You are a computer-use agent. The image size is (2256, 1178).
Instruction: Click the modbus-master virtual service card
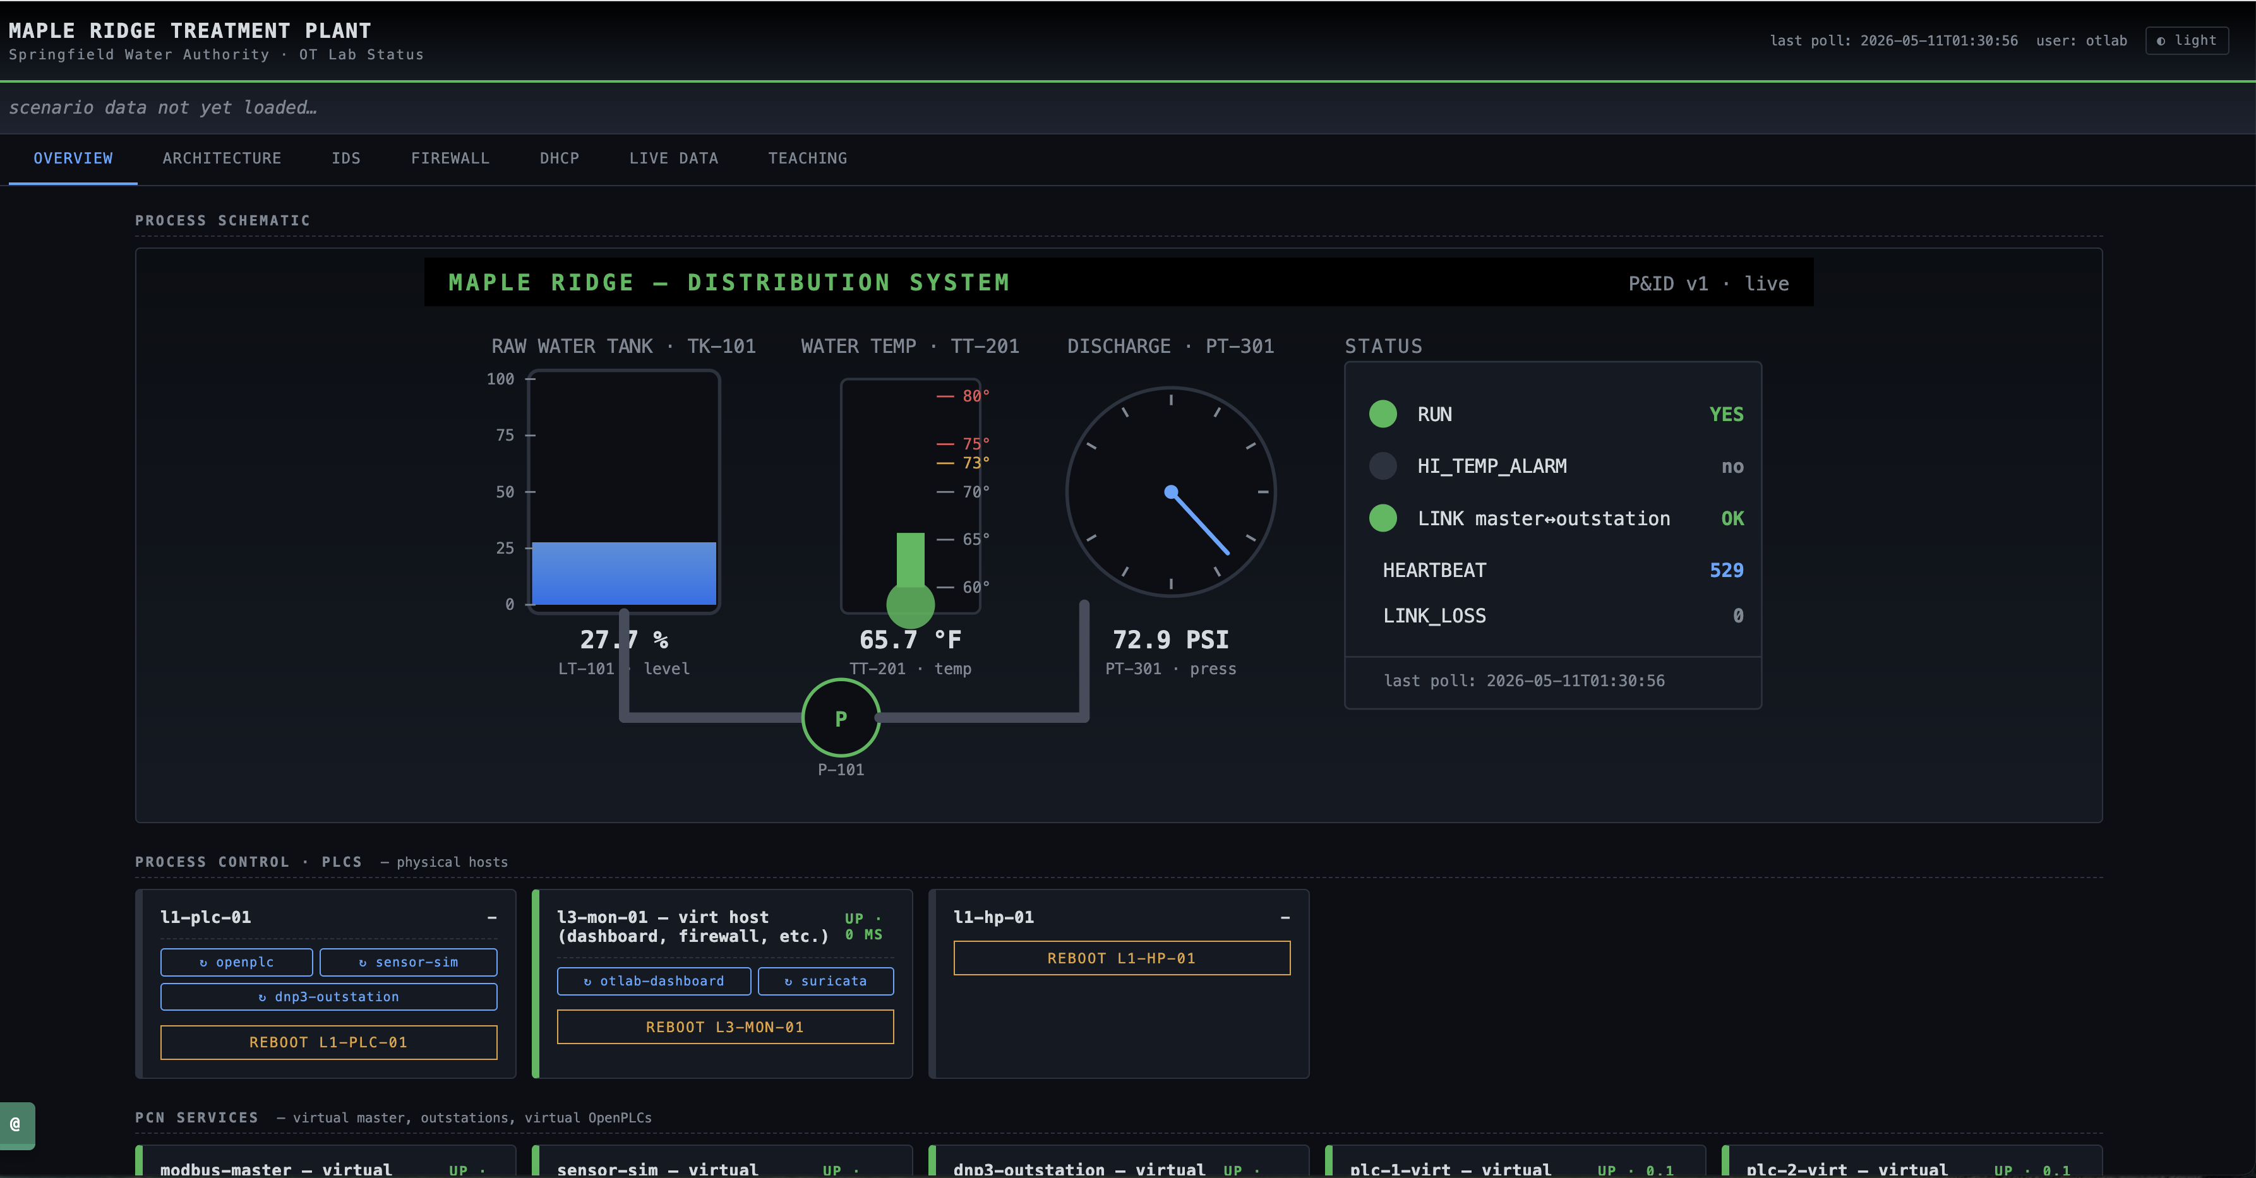pyautogui.click(x=326, y=1162)
